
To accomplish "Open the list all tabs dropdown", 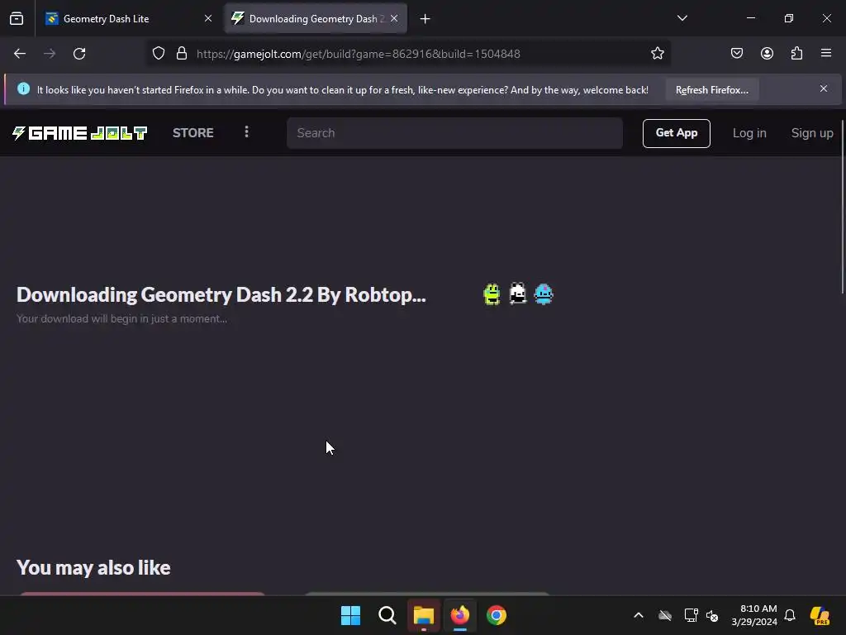I will coord(682,18).
